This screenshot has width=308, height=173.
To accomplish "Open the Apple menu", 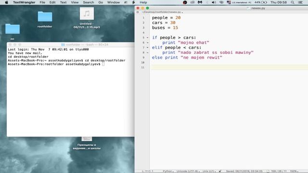I will tap(6, 2).
